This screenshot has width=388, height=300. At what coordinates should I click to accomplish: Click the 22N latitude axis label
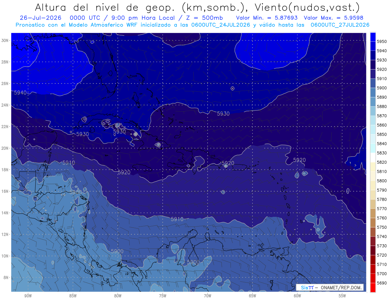(x=5, y=127)
